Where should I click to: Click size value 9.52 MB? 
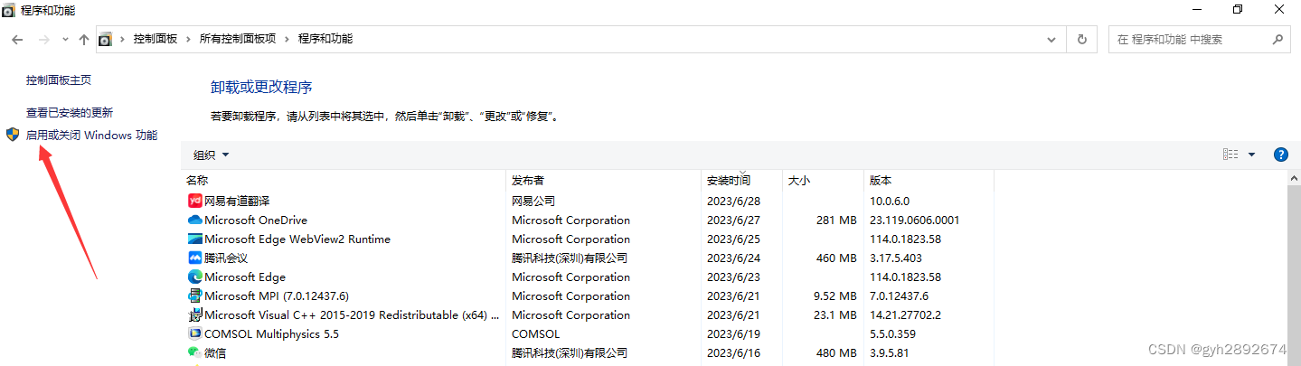pos(834,296)
